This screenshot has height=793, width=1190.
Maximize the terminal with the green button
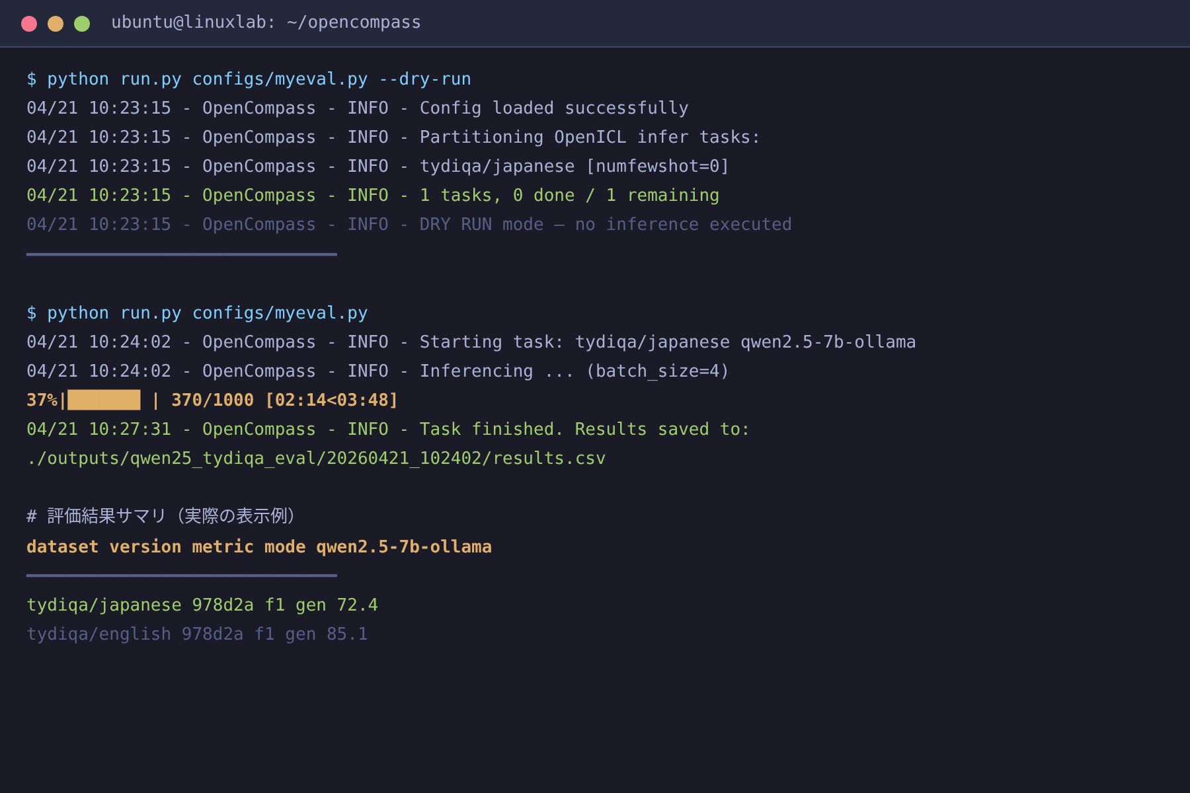click(x=82, y=24)
